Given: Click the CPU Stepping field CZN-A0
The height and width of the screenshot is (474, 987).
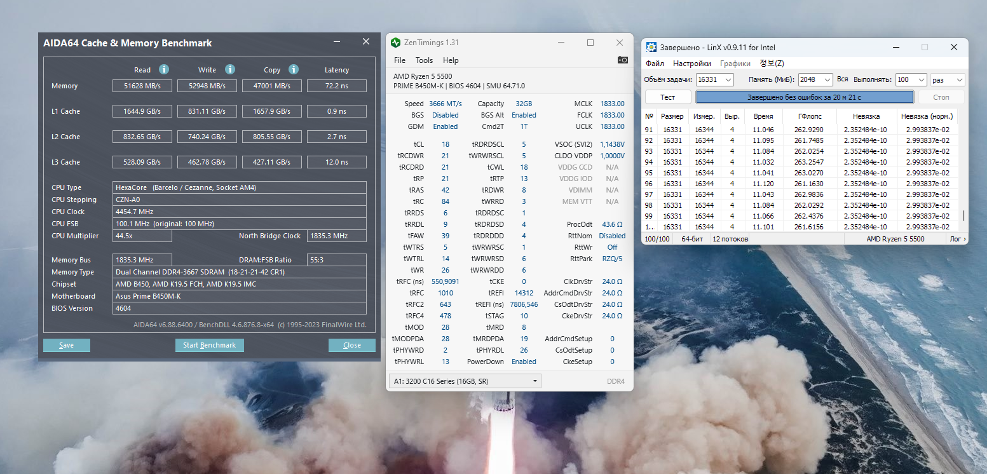Looking at the screenshot, I should click(x=240, y=200).
